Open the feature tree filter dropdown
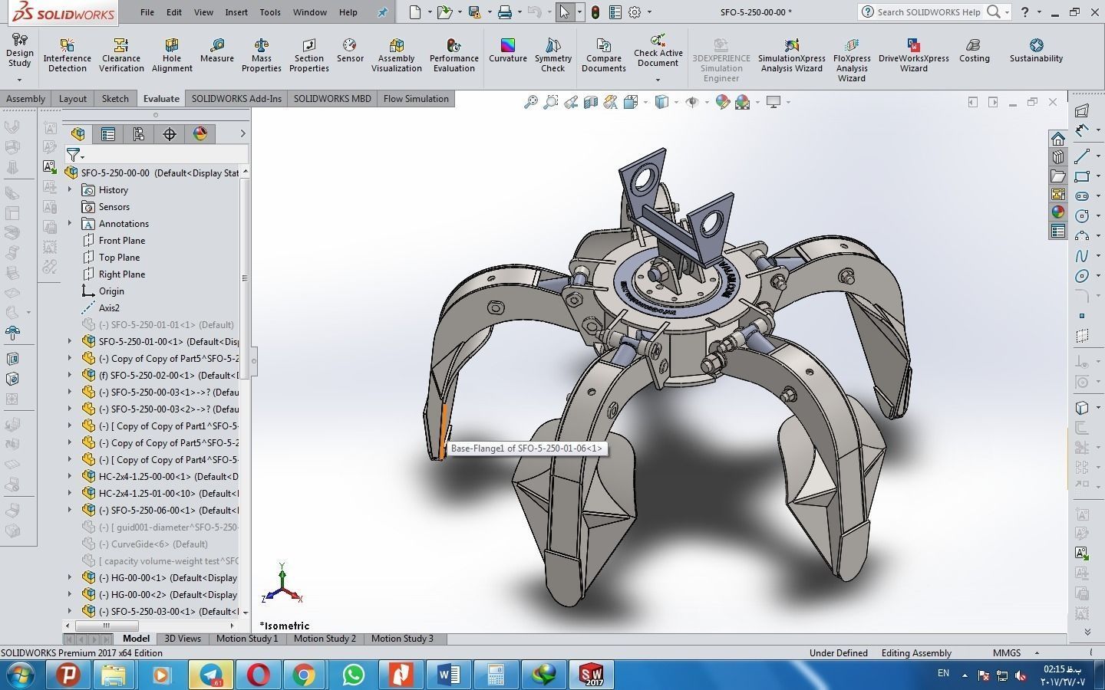Viewport: 1105px width, 690px height. click(74, 155)
